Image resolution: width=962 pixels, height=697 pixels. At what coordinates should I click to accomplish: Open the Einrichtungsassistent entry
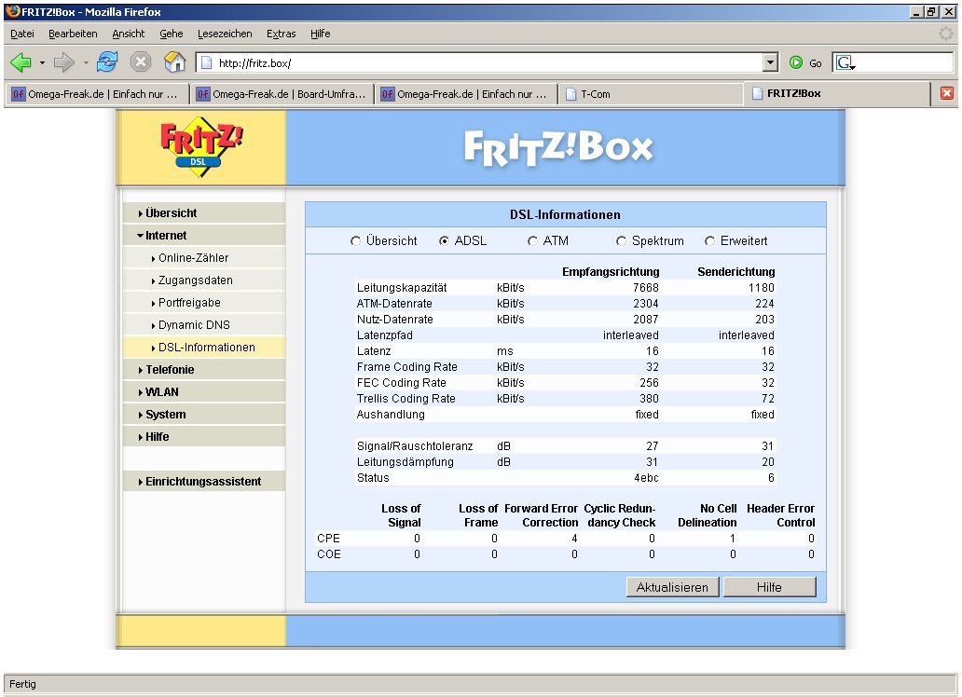pos(204,482)
